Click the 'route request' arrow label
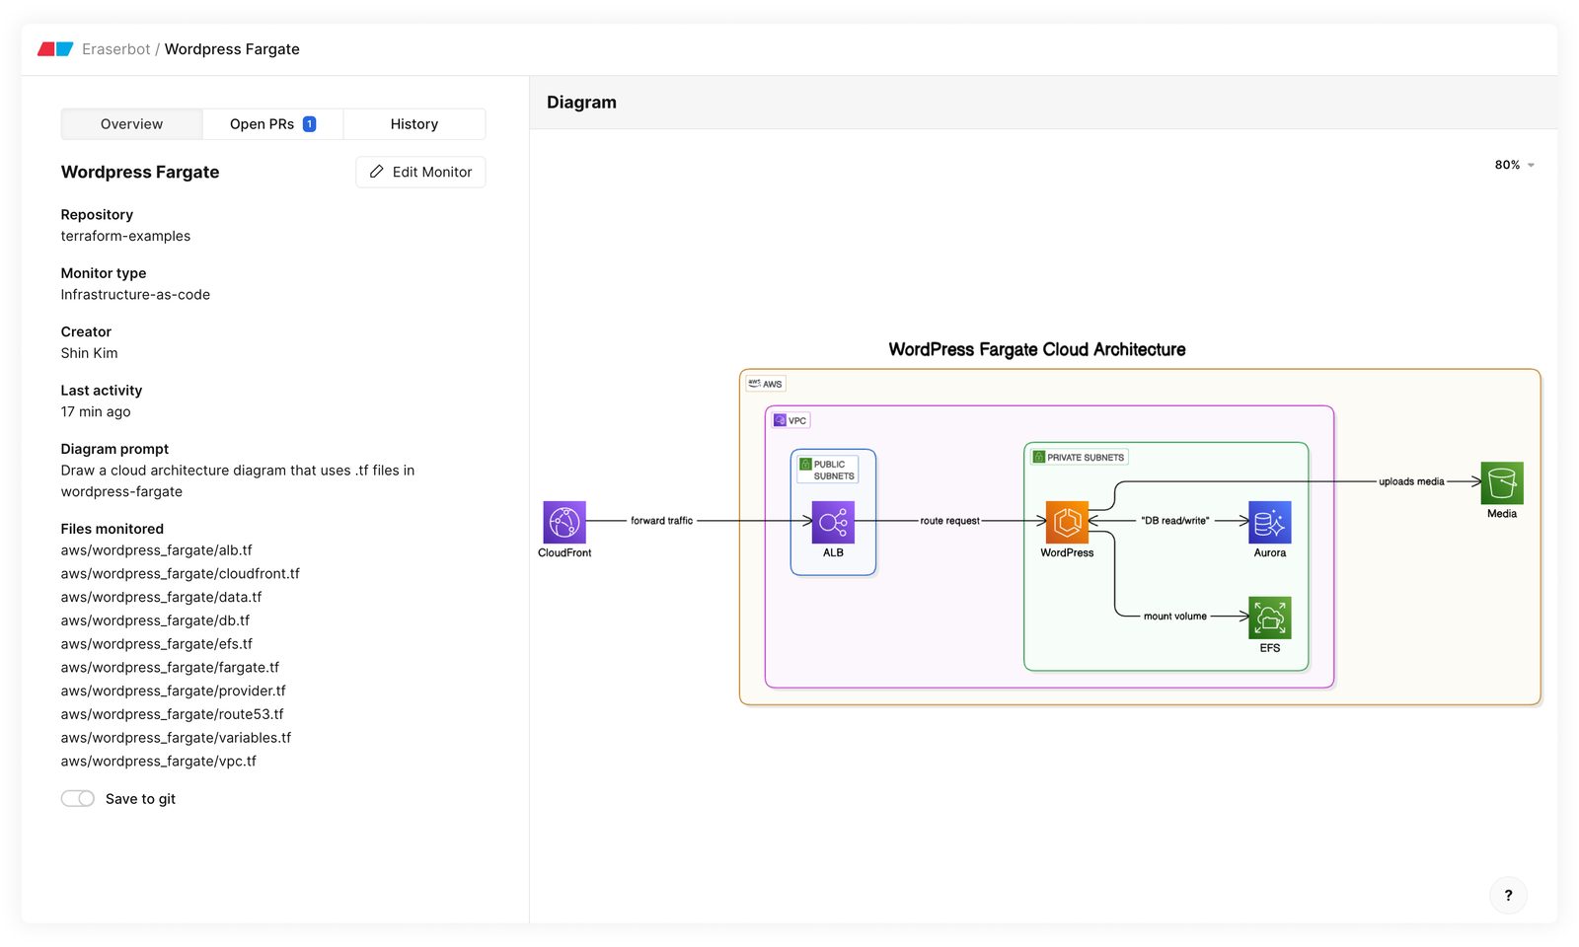This screenshot has width=1579, height=947. (950, 521)
